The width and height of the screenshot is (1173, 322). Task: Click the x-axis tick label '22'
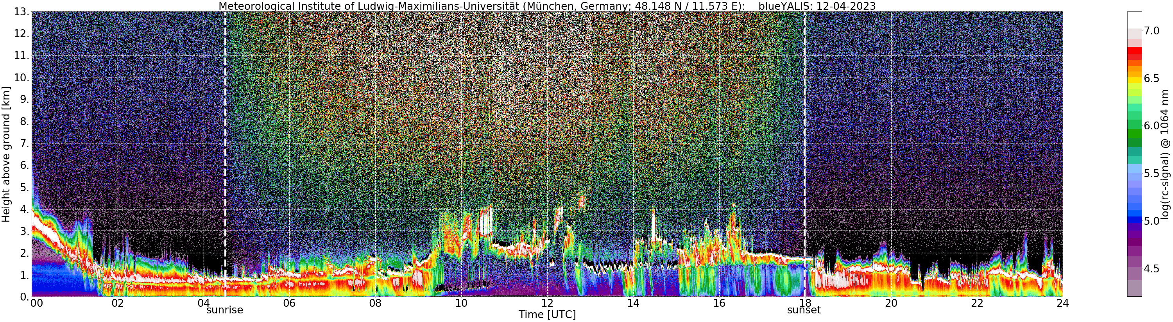[977, 303]
